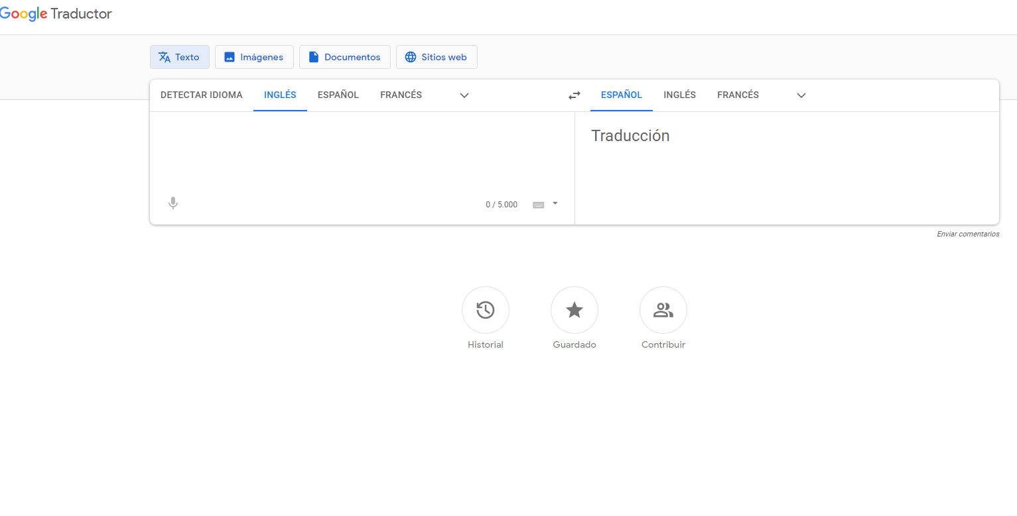Choose Español as the source language
Screen dimensions: 1017x516
tap(338, 95)
